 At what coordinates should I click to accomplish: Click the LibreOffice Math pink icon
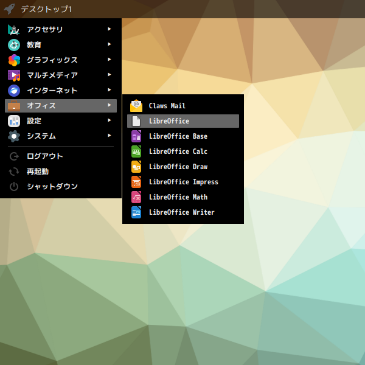pos(136,197)
